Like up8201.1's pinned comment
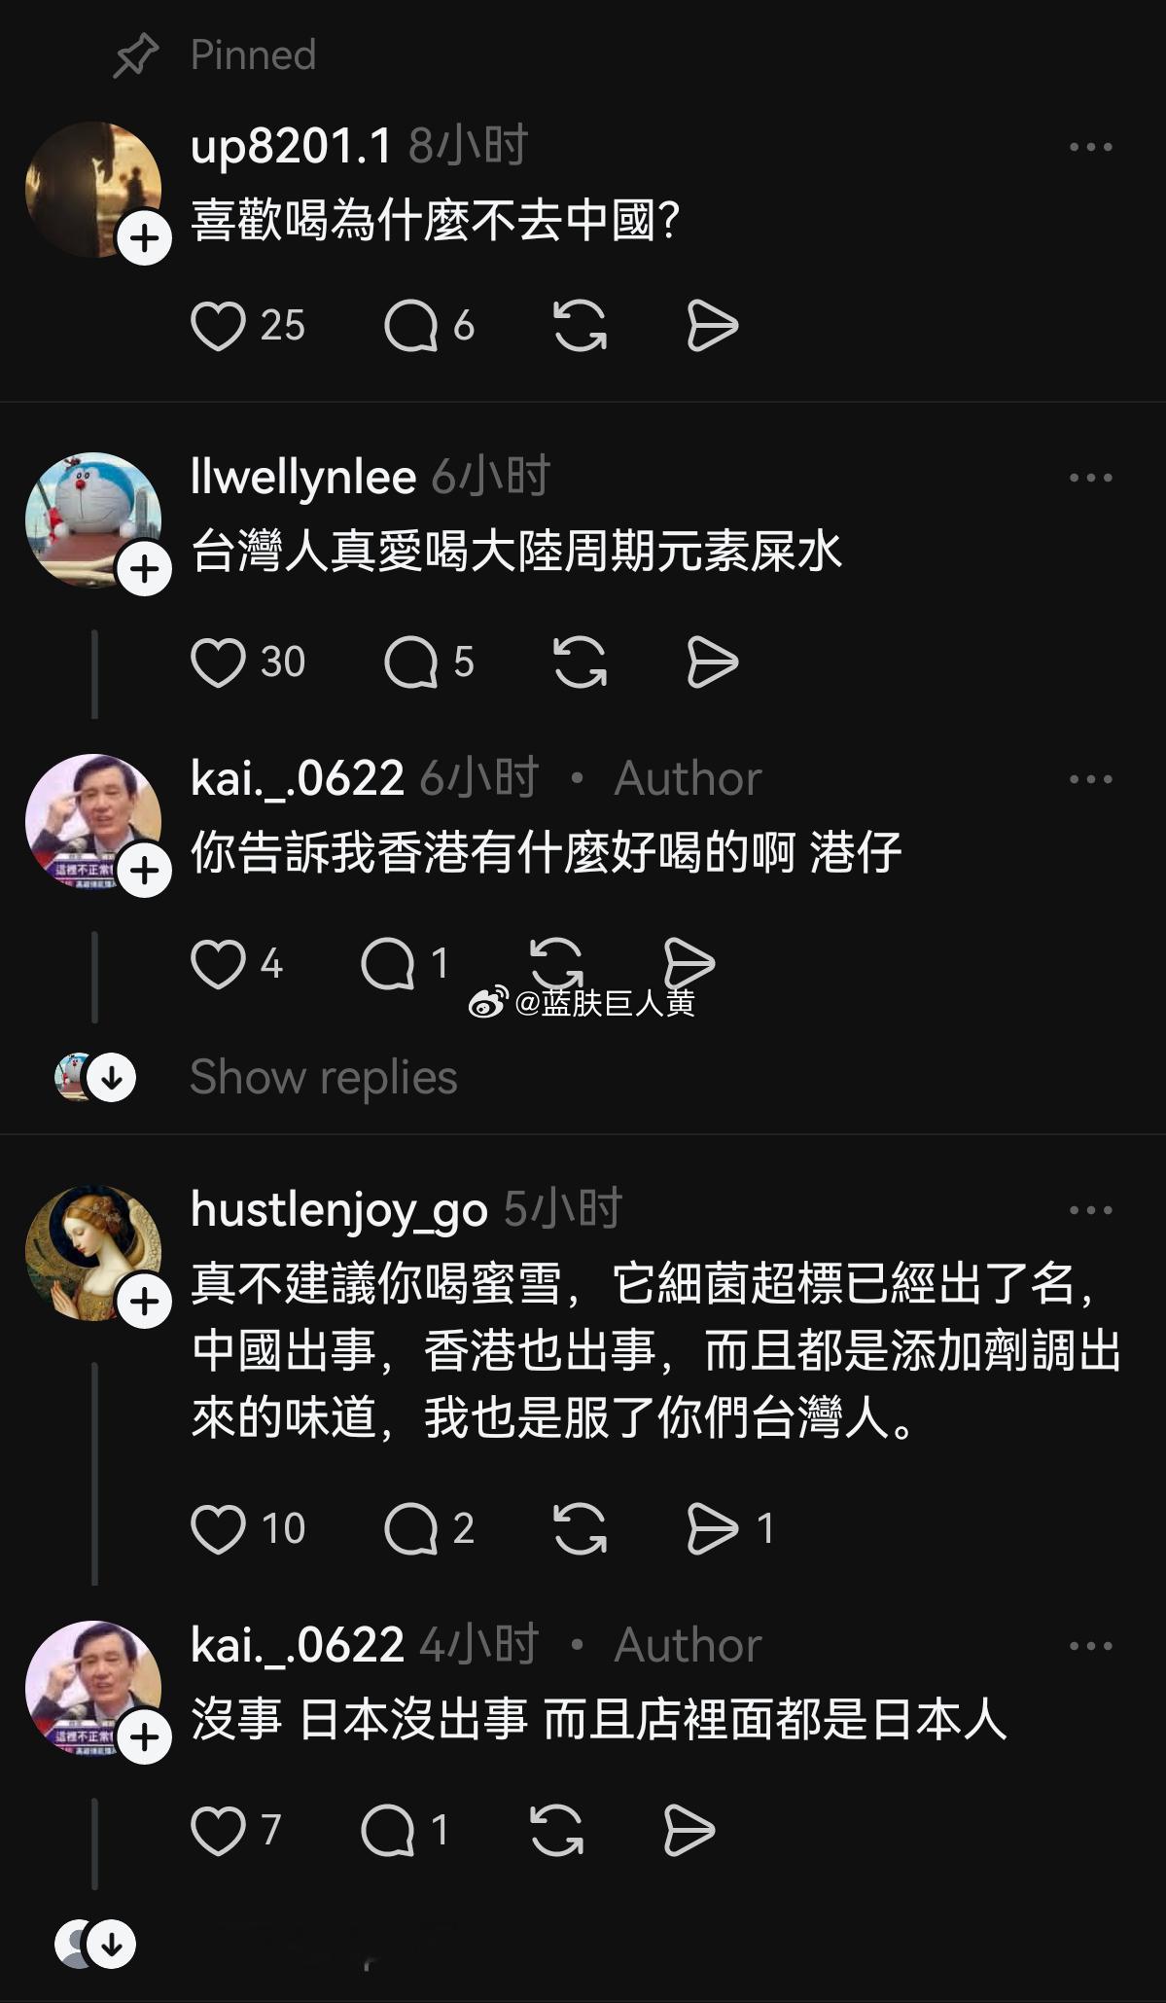Screen dimensions: 1166x2003 click(218, 325)
